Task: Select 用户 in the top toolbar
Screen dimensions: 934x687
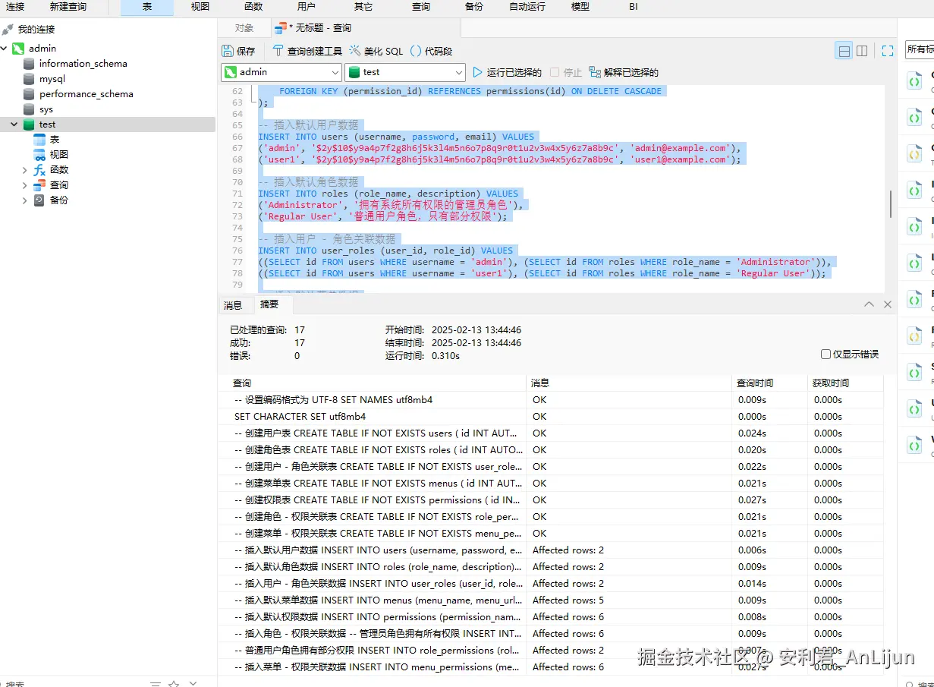Action: 307,7
